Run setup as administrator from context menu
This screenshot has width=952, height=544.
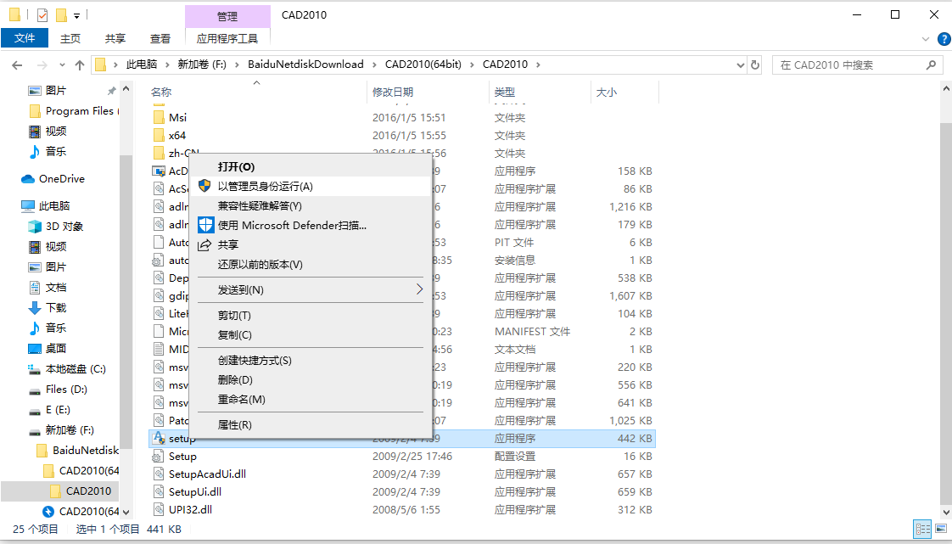coord(311,187)
